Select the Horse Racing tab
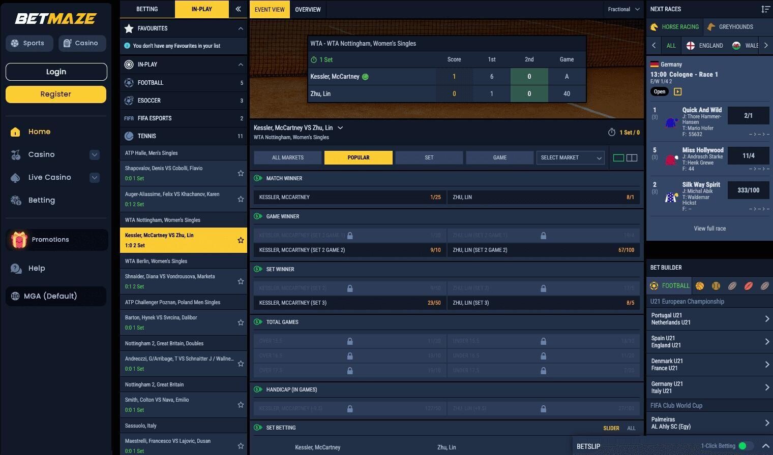Image resolution: width=773 pixels, height=455 pixels. click(674, 27)
